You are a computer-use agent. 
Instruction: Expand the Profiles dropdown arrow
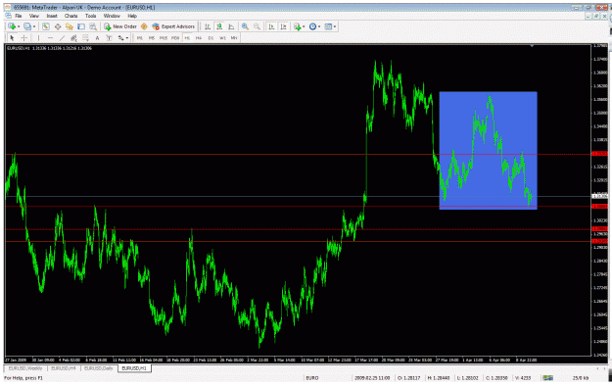point(34,26)
